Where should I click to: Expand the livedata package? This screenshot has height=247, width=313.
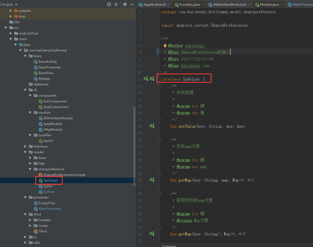tap(30, 220)
